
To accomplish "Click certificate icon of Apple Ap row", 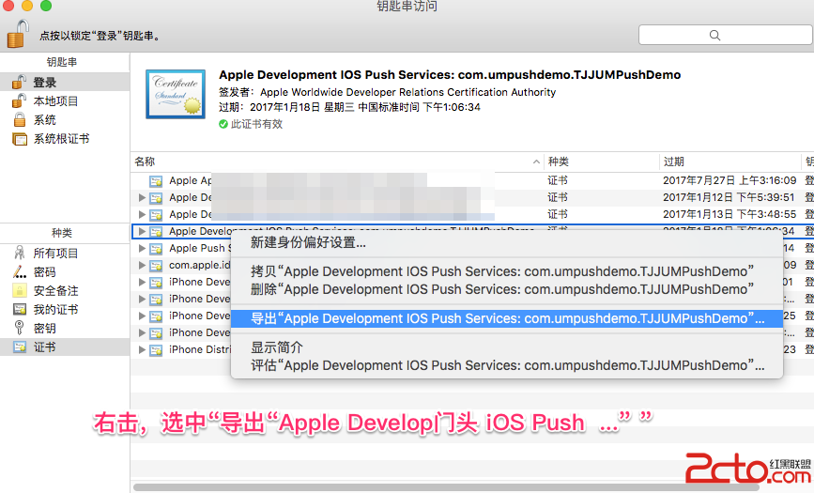I will (x=156, y=181).
